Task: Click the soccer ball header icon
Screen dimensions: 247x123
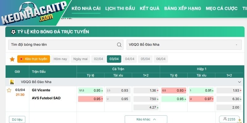Action: tap(13, 32)
